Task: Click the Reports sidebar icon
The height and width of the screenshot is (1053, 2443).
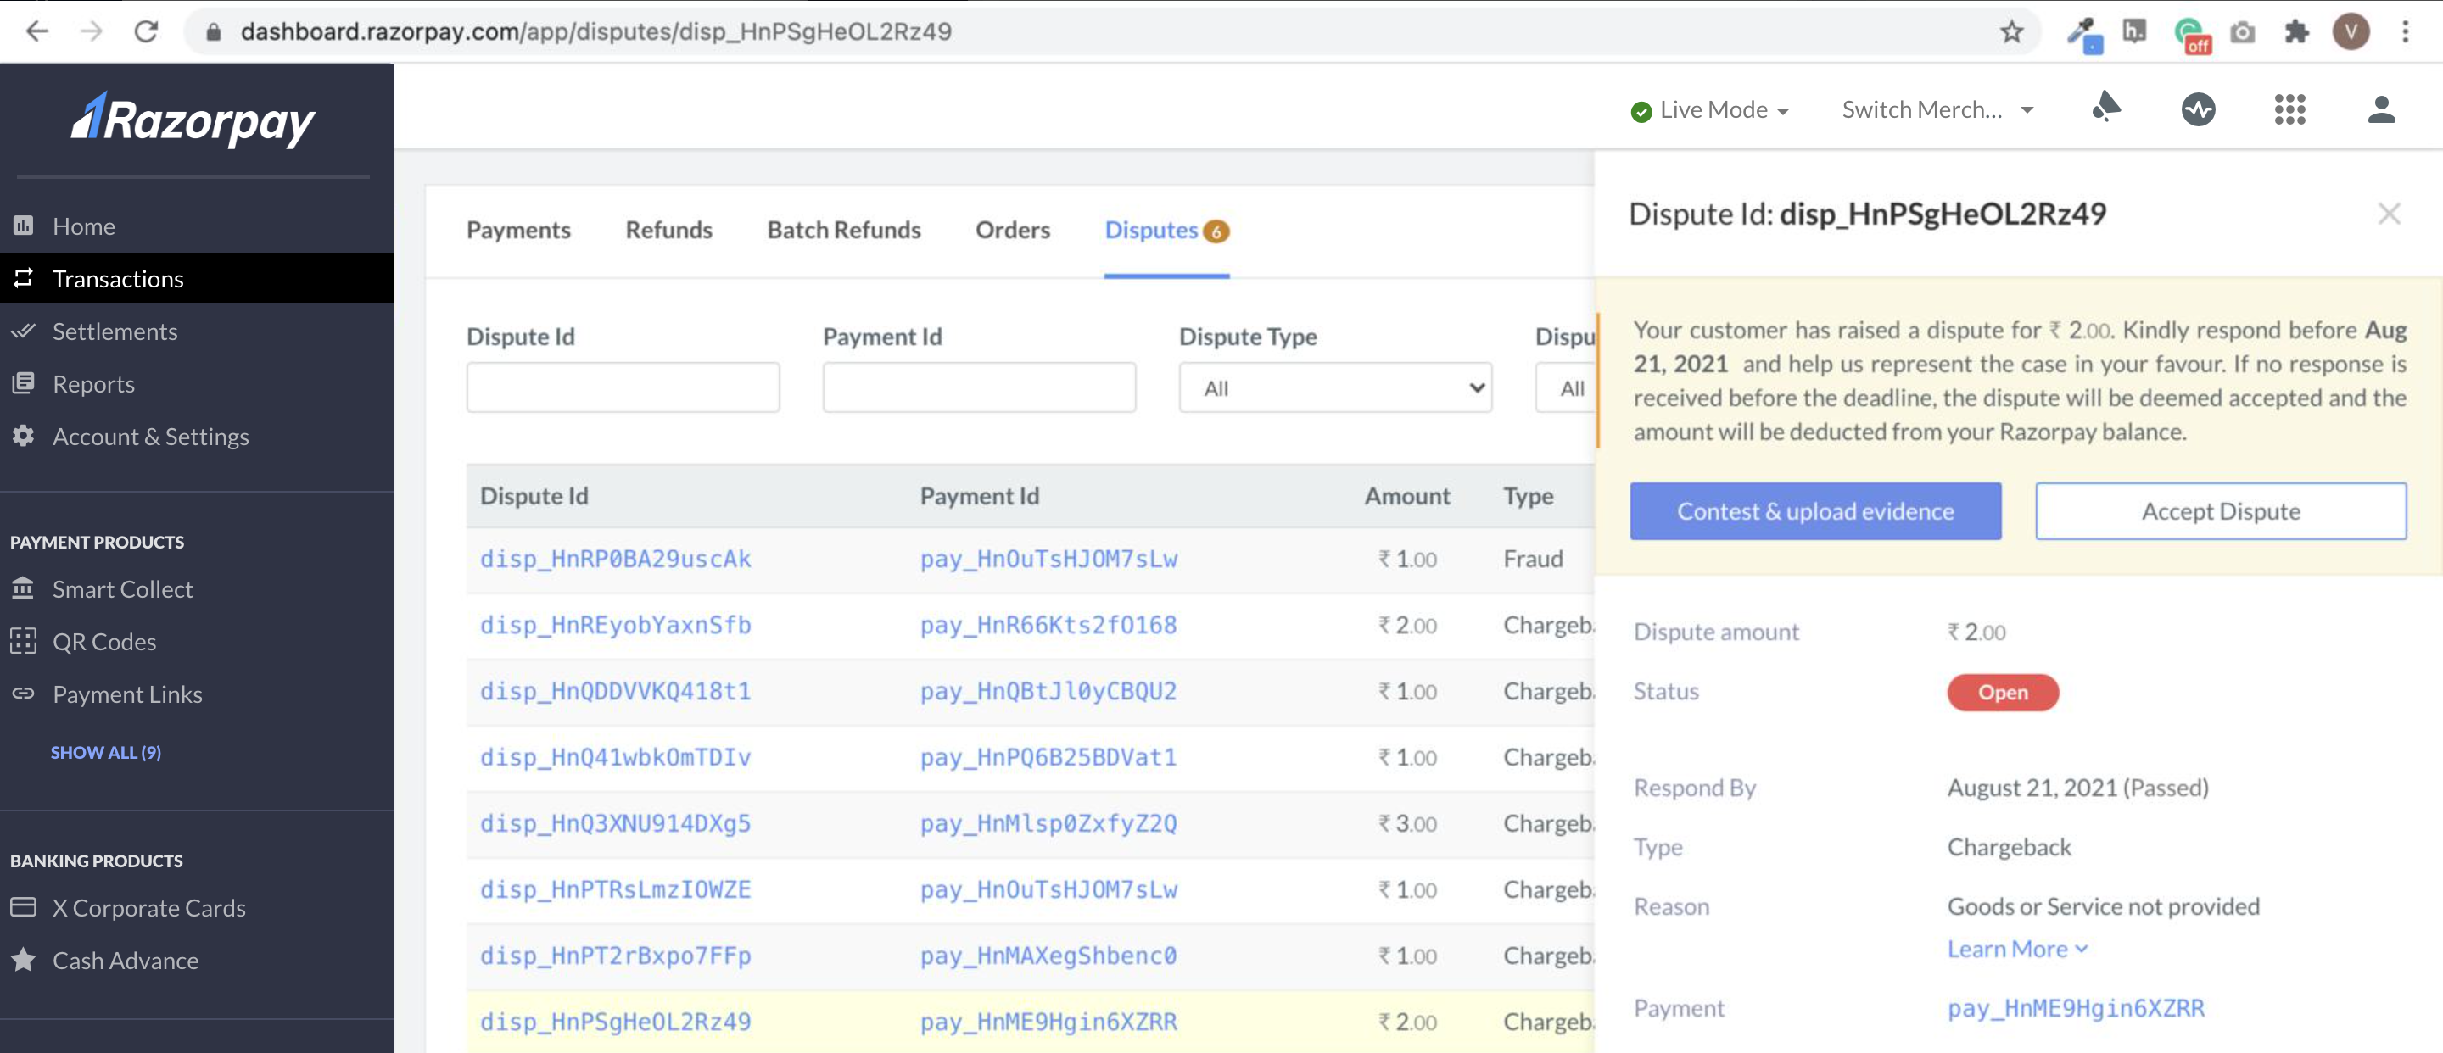Action: click(x=24, y=383)
